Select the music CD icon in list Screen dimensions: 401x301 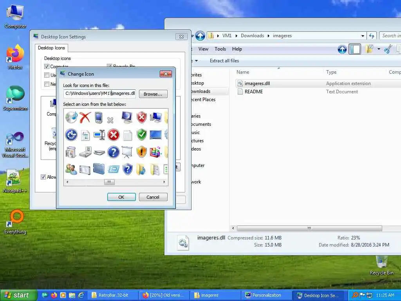coord(71,118)
